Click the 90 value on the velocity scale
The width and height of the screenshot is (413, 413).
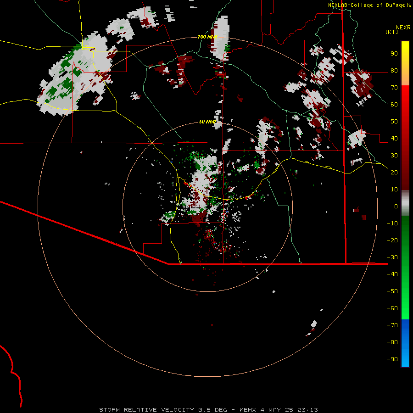click(x=394, y=54)
